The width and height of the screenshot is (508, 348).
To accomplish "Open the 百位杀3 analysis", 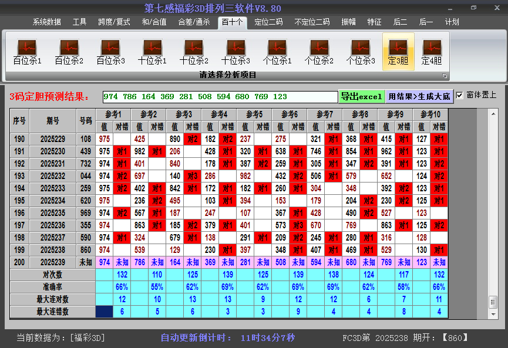I will point(110,52).
